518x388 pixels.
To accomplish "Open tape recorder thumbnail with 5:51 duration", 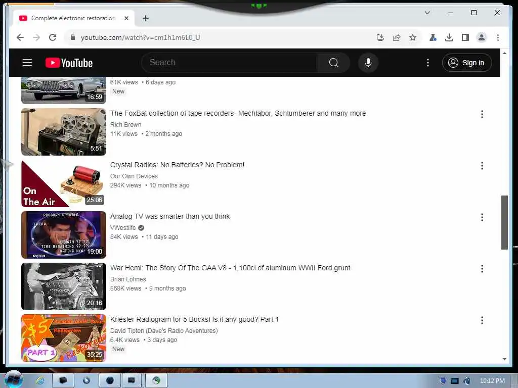I will click(64, 132).
